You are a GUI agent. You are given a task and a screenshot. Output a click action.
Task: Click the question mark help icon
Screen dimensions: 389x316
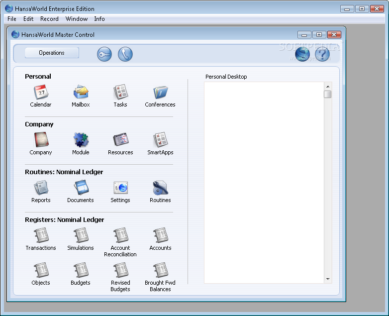322,54
